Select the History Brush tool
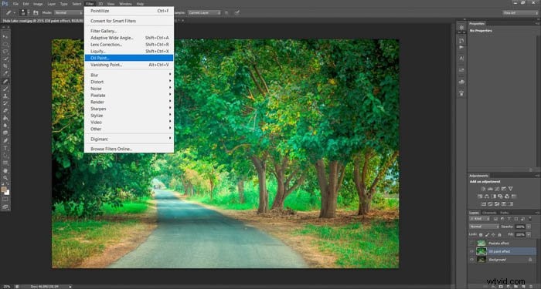 [x=5, y=102]
